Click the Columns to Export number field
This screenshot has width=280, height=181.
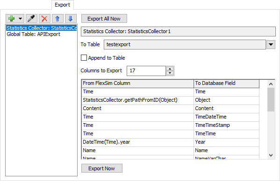[146, 71]
